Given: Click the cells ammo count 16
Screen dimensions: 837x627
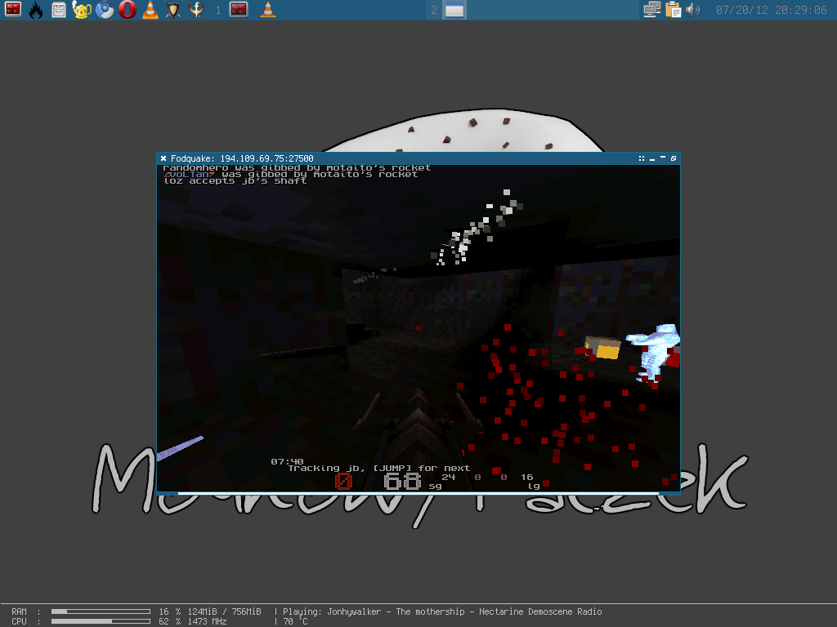Looking at the screenshot, I should coord(527,477).
